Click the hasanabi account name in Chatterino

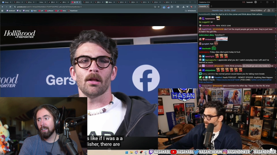point(249,2)
